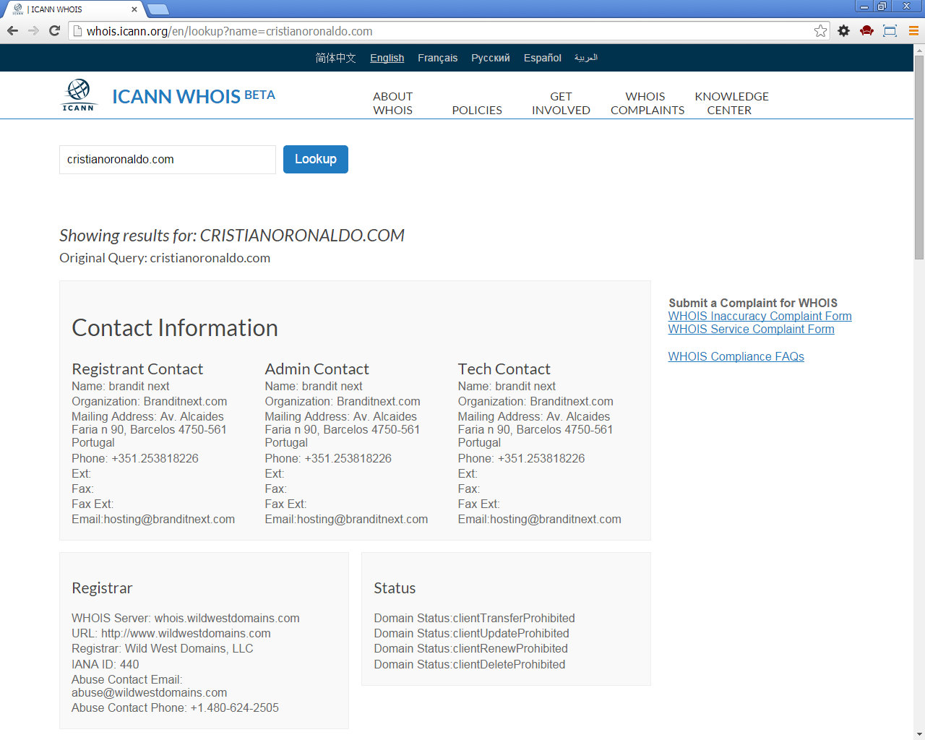This screenshot has height=740, width=925.
Task: Bookmark page with star icon
Action: (x=820, y=30)
